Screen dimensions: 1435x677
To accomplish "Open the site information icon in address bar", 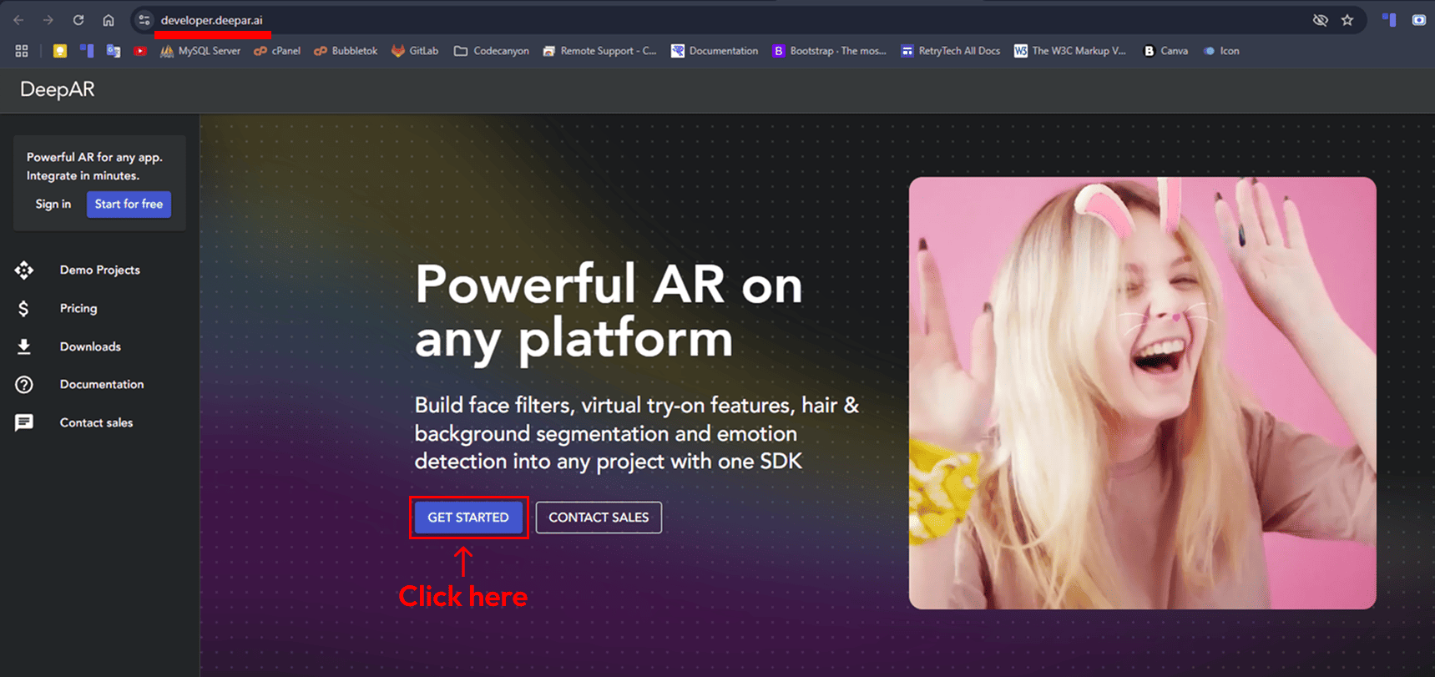I will [144, 20].
